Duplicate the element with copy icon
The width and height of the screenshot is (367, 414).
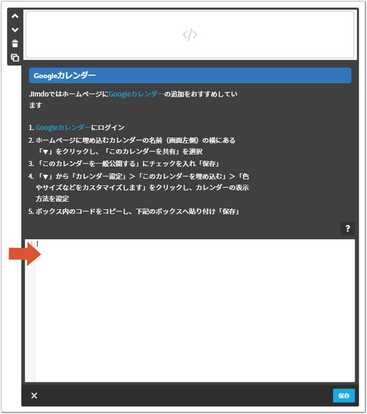[15, 57]
